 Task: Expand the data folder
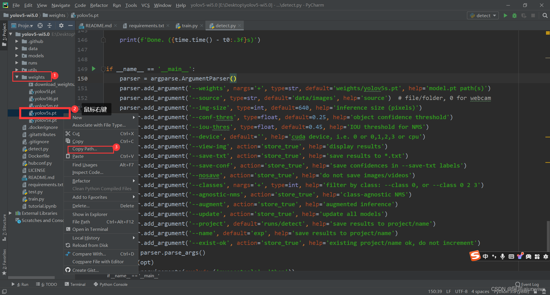point(17,48)
